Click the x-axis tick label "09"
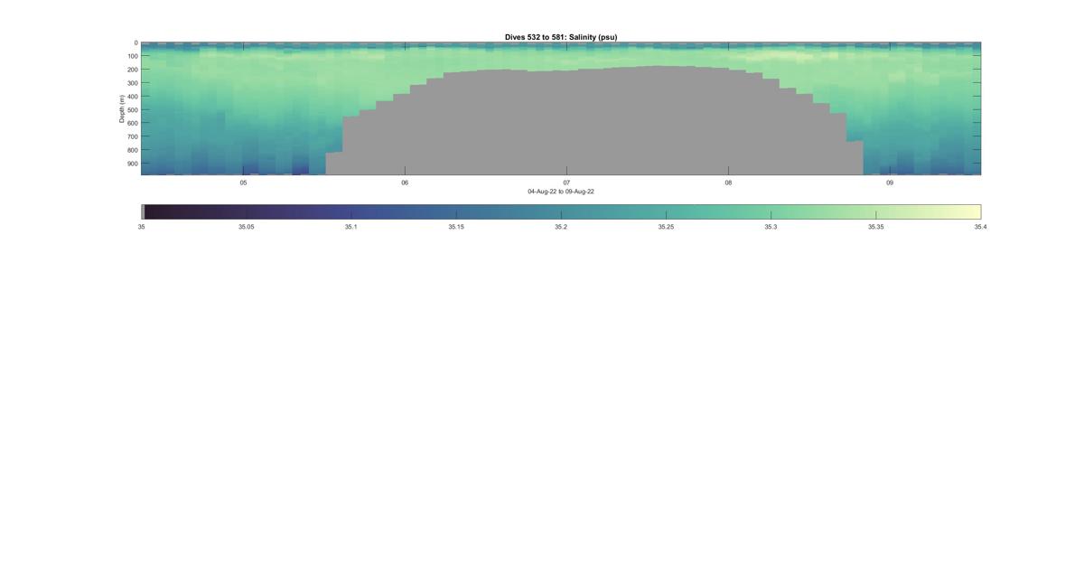 [890, 183]
